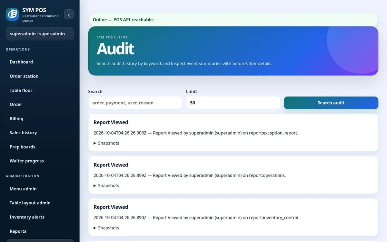Expand Snapshots for the report:operations entry
Image resolution: width=387 pixels, height=242 pixels.
(x=106, y=186)
